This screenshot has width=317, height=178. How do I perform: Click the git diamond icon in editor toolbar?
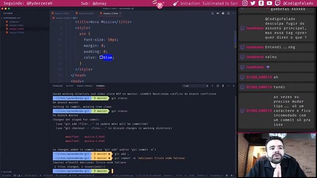(x=223, y=13)
